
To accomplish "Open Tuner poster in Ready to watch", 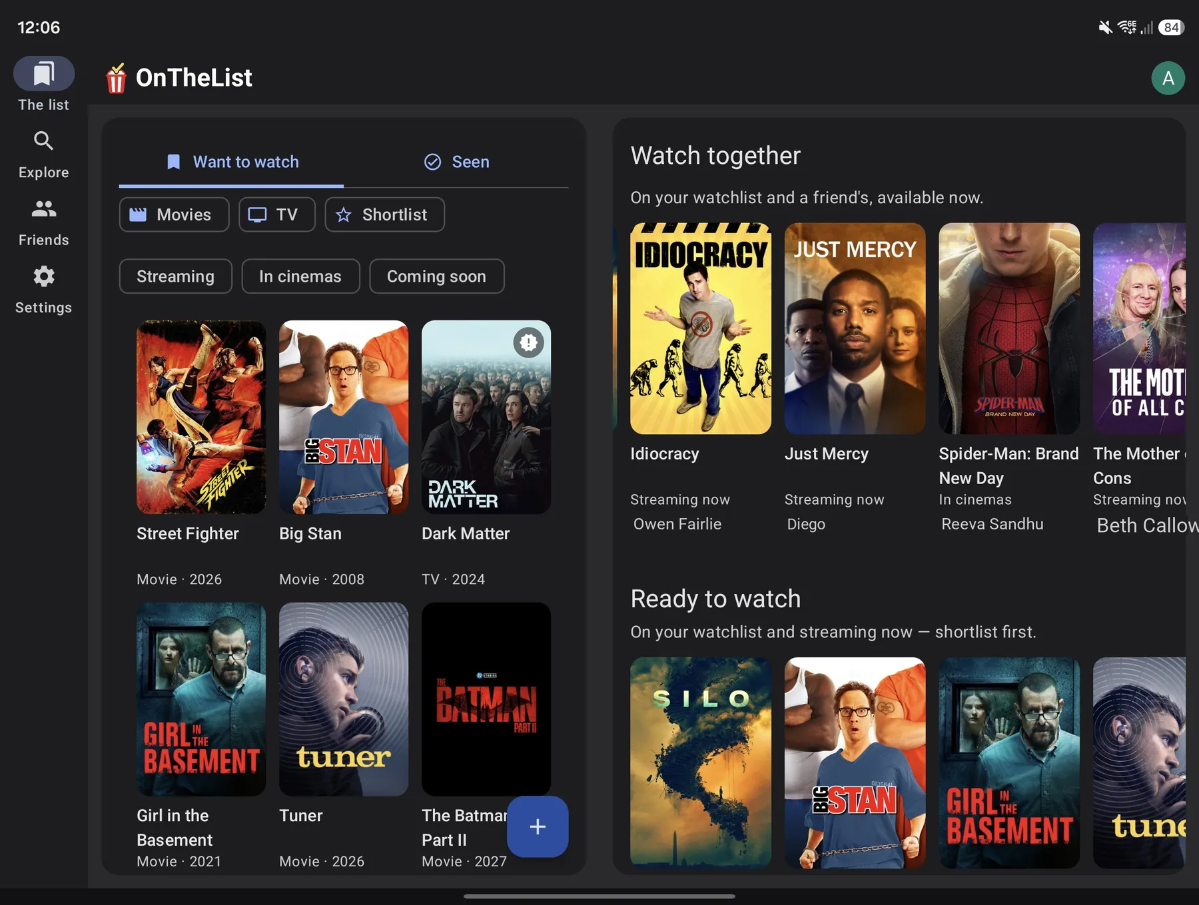I will tap(1139, 762).
